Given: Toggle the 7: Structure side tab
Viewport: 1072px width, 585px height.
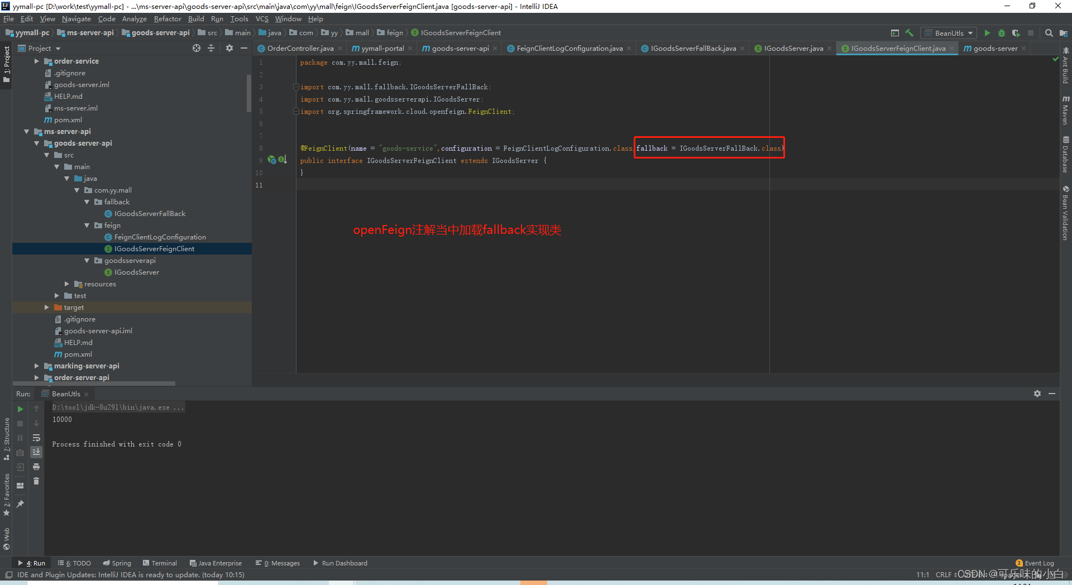Looking at the screenshot, I should pyautogui.click(x=6, y=439).
